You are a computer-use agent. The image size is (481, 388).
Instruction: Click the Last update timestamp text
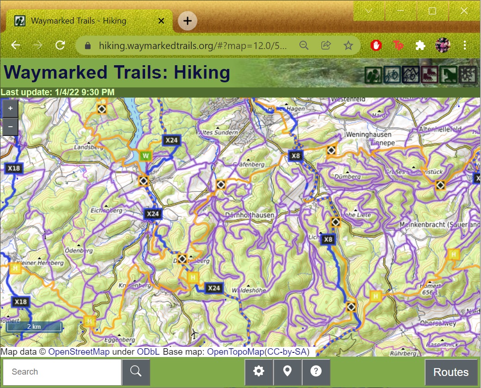click(x=57, y=92)
